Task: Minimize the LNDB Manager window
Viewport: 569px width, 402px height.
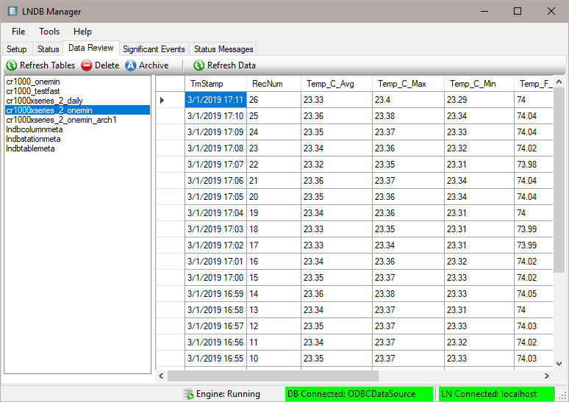Action: [484, 11]
